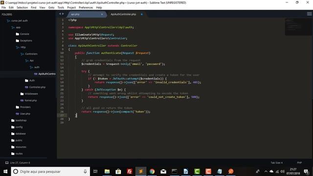
Task: Open Task View in the taskbar
Action: point(95,172)
